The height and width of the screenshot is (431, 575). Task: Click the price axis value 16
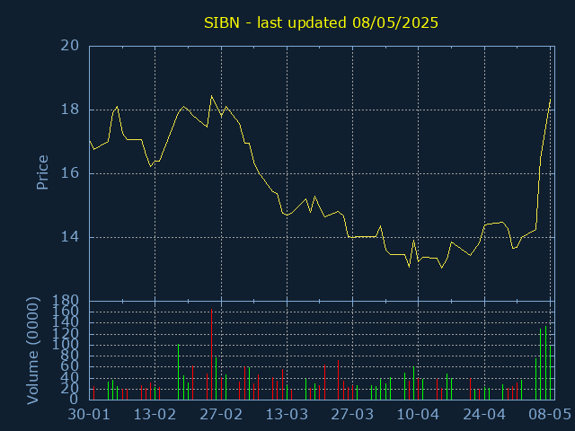pyautogui.click(x=70, y=173)
